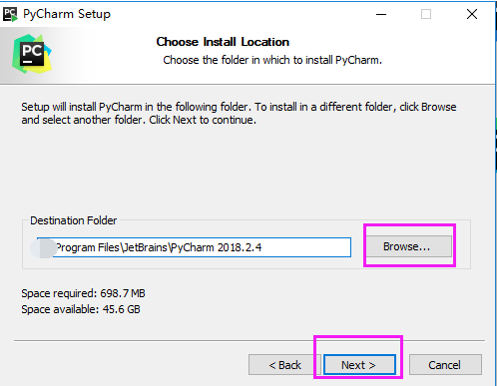Click the greyed-out maximize window button
497x386 pixels.
[x=426, y=14]
